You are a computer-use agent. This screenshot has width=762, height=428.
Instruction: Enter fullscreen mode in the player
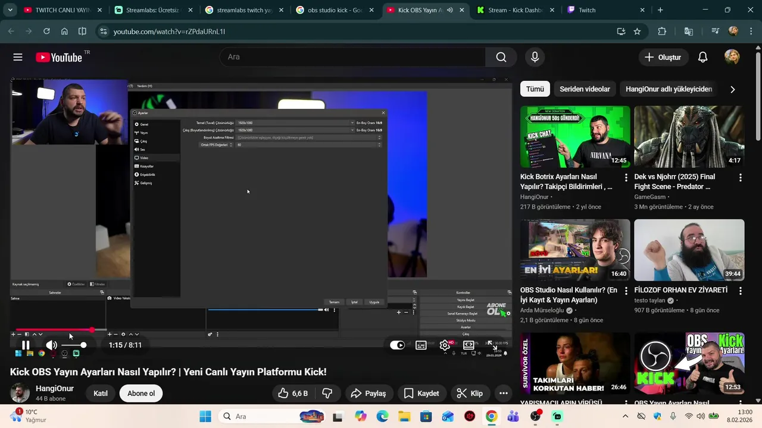coord(492,345)
